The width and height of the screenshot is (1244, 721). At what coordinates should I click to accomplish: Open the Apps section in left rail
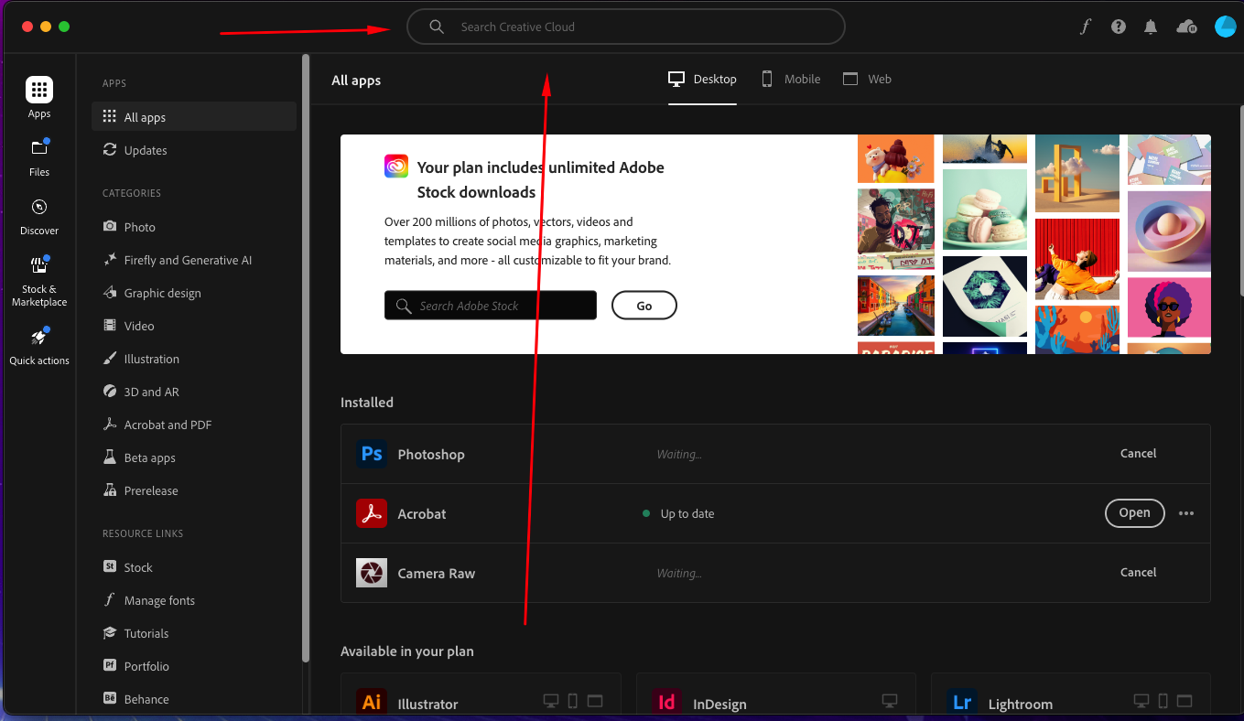click(x=39, y=97)
